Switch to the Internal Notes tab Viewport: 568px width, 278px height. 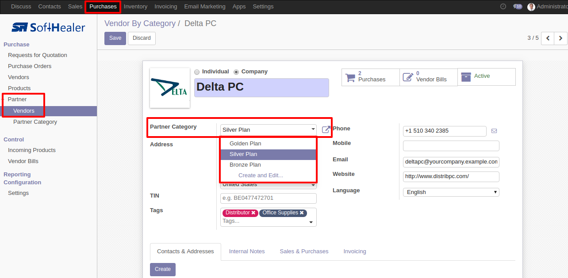click(x=247, y=251)
